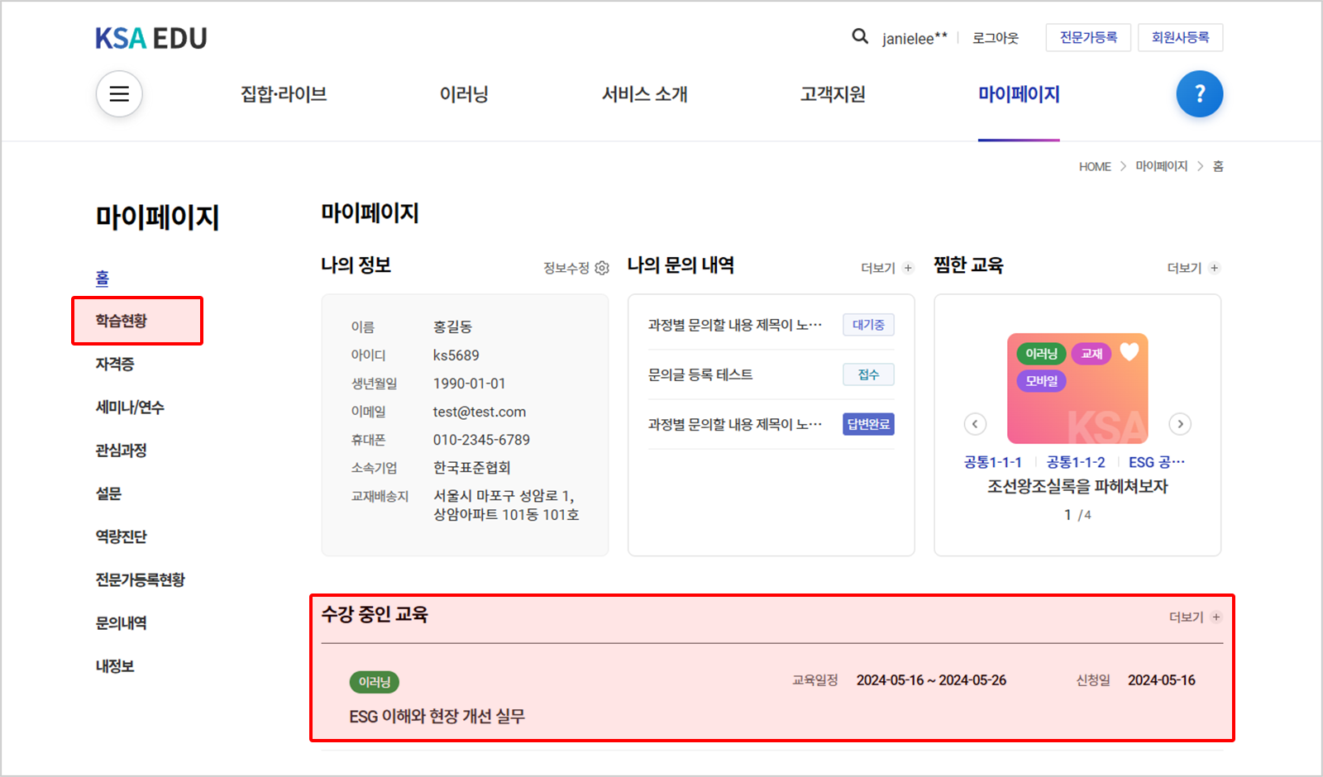Image resolution: width=1323 pixels, height=777 pixels.
Task: Go to previous 찜한 교육 slide arrow
Action: [975, 424]
